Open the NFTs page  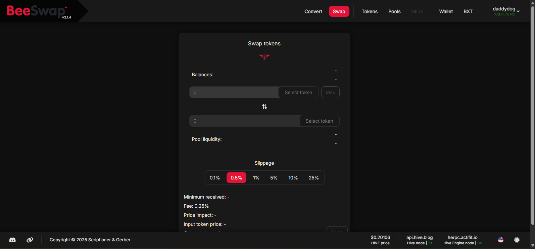(417, 11)
